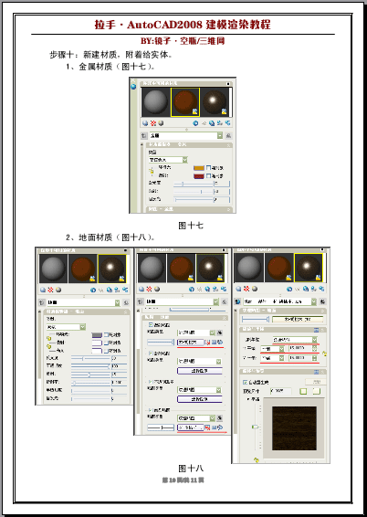Click preview lighting icon in middle Figure 18 panel
This screenshot has width=367, height=517.
click(157, 290)
